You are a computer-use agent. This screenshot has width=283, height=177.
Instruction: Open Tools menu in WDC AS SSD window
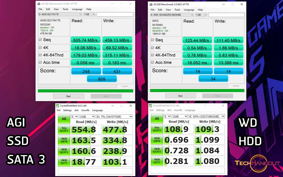pos(177,10)
